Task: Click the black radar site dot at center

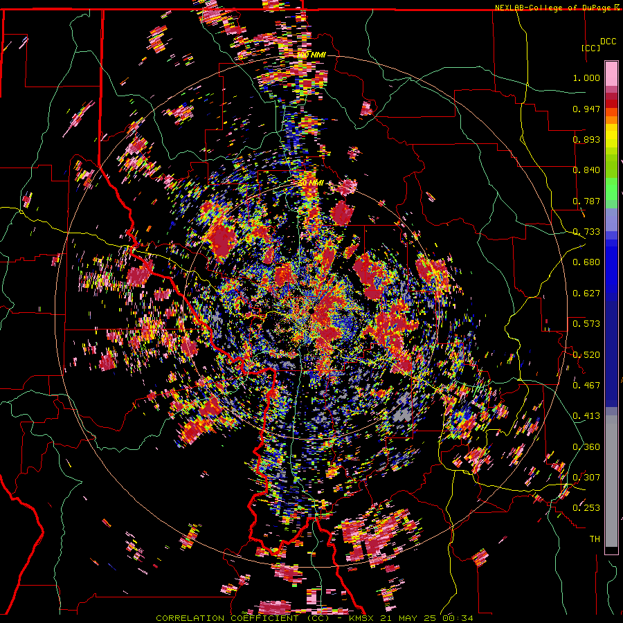Action: (x=312, y=311)
